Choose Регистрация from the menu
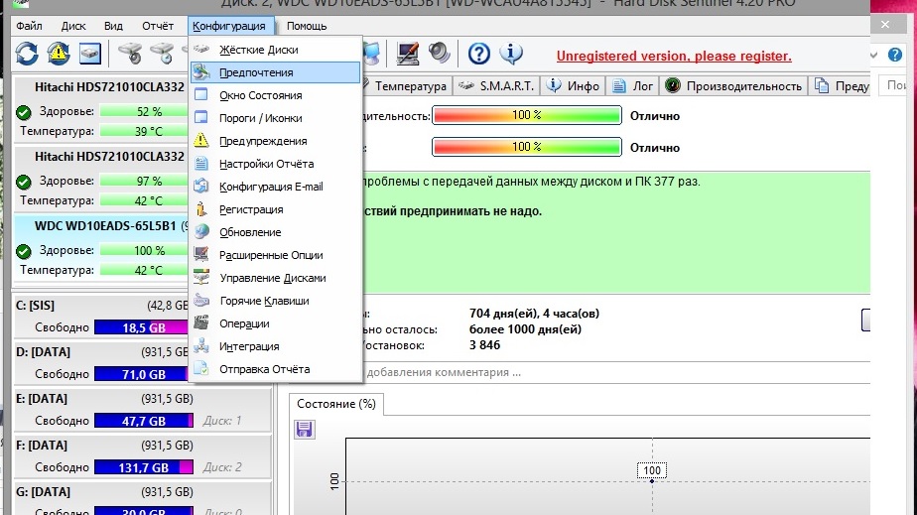Viewport: 917px width, 515px height. click(x=275, y=209)
